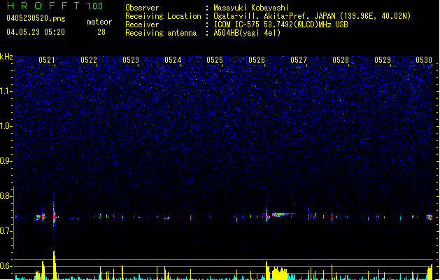Image resolution: width=440 pixels, height=280 pixels.
Task: Click the meteor count value 28
Action: (101, 32)
